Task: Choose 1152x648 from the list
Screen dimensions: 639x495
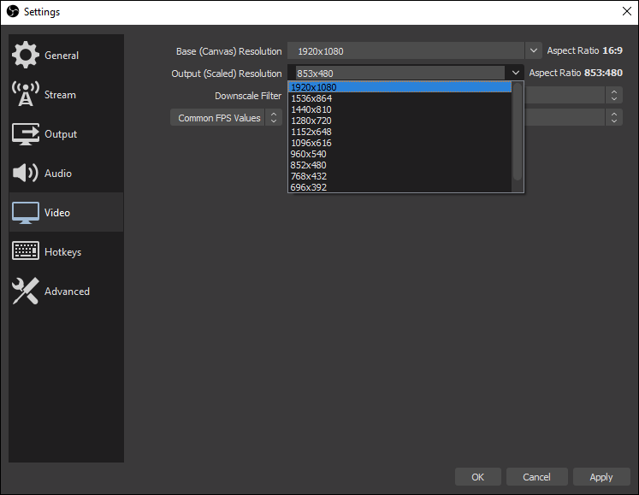Action: click(x=399, y=132)
